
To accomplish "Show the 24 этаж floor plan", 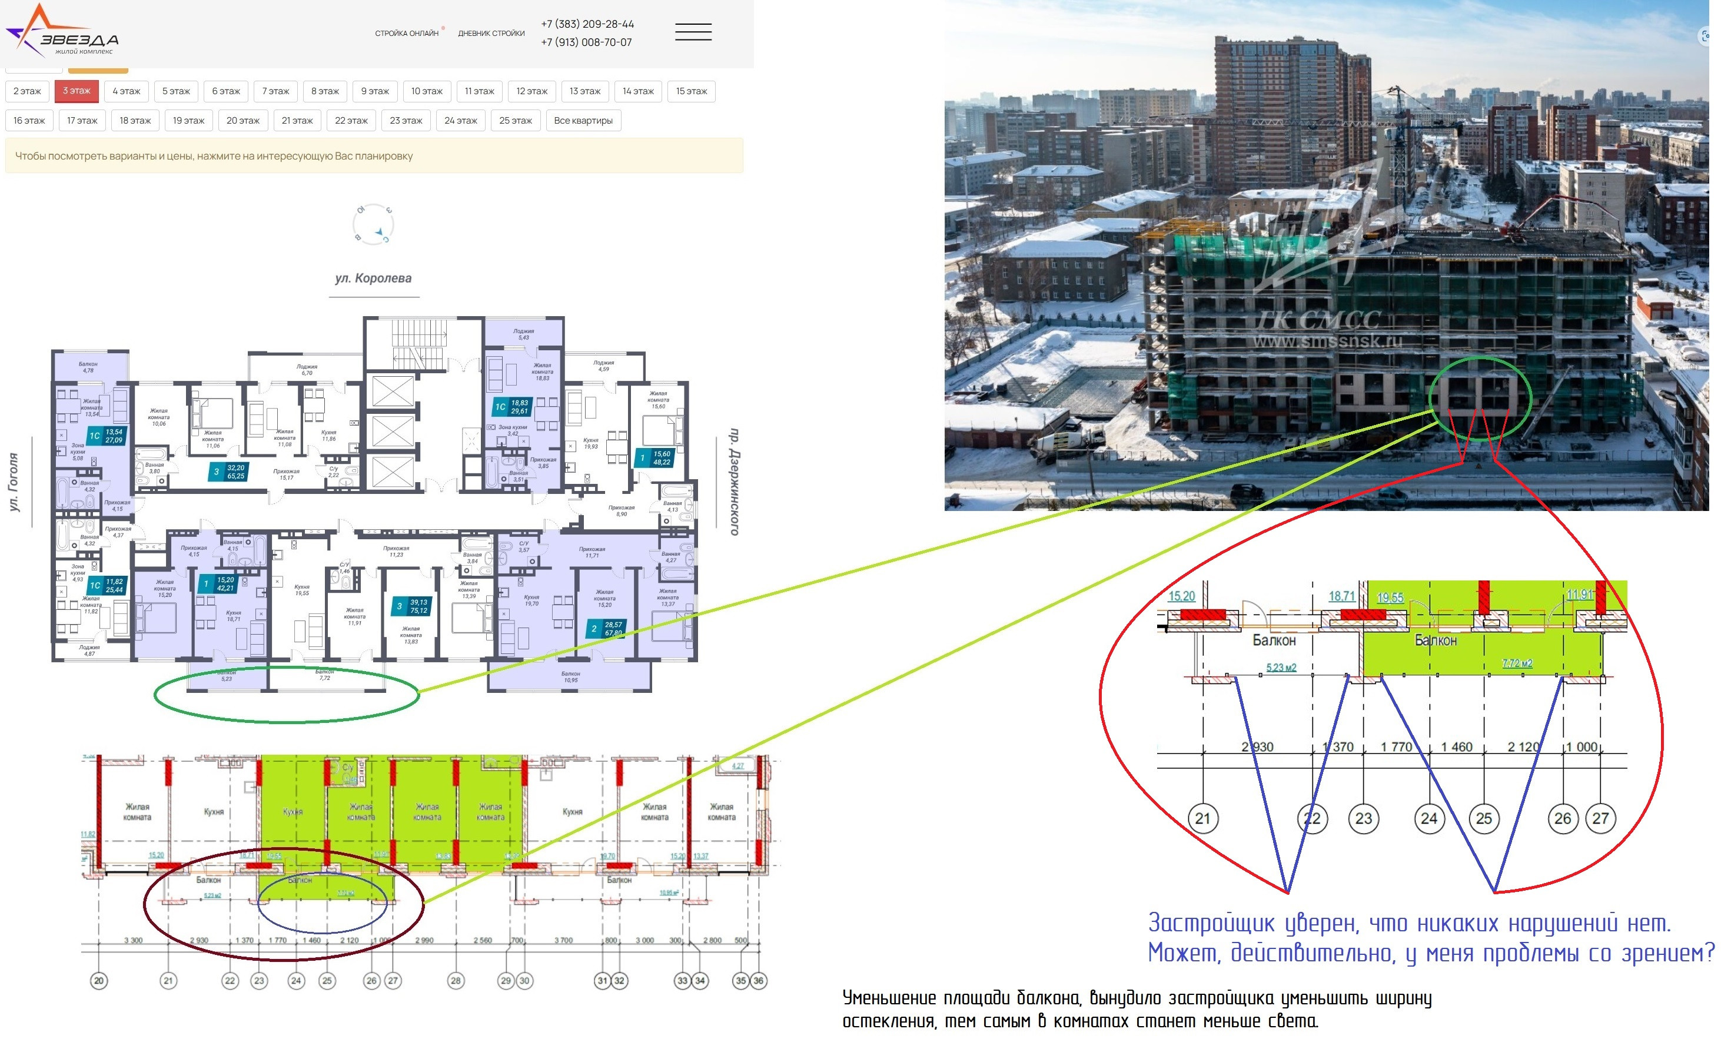I will pos(460,121).
